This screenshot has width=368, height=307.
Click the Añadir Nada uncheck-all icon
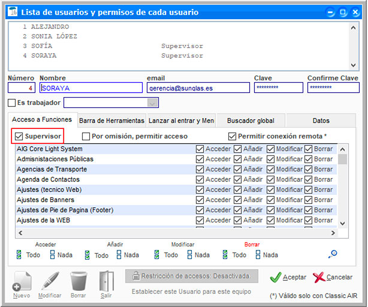(119, 255)
